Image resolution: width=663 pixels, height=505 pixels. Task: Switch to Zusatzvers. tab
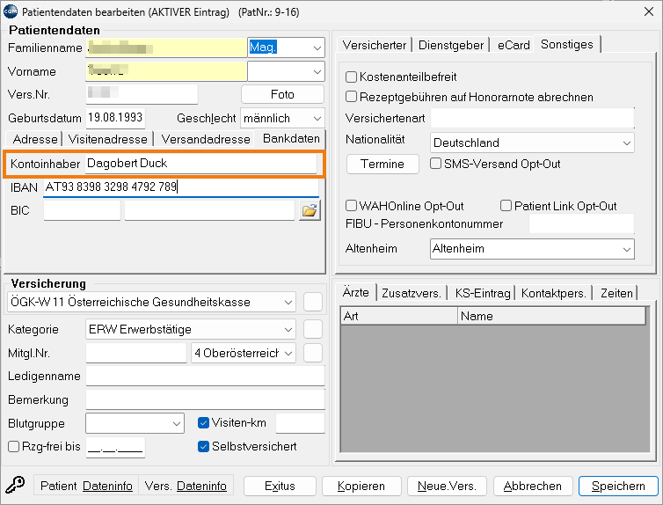pyautogui.click(x=412, y=293)
